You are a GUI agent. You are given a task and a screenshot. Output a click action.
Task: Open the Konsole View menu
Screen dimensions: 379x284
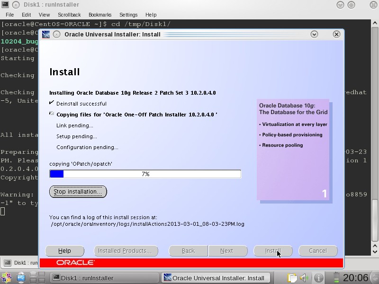[44, 15]
